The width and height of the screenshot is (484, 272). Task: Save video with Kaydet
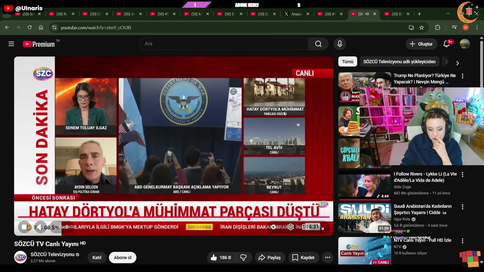(303, 258)
